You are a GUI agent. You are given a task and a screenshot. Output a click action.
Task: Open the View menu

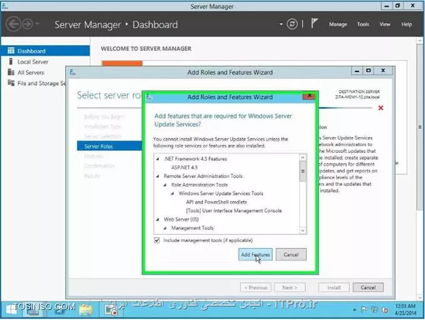pyautogui.click(x=385, y=24)
